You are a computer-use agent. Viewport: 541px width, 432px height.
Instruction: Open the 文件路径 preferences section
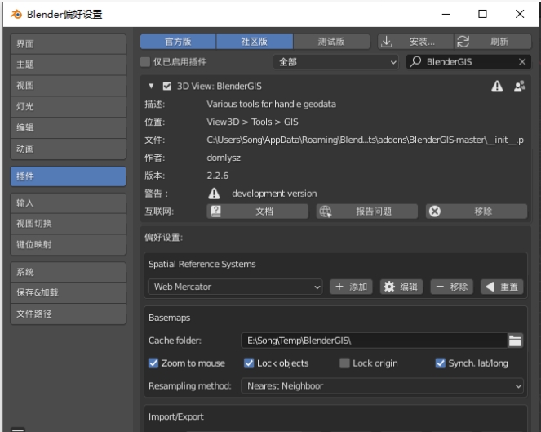click(69, 314)
